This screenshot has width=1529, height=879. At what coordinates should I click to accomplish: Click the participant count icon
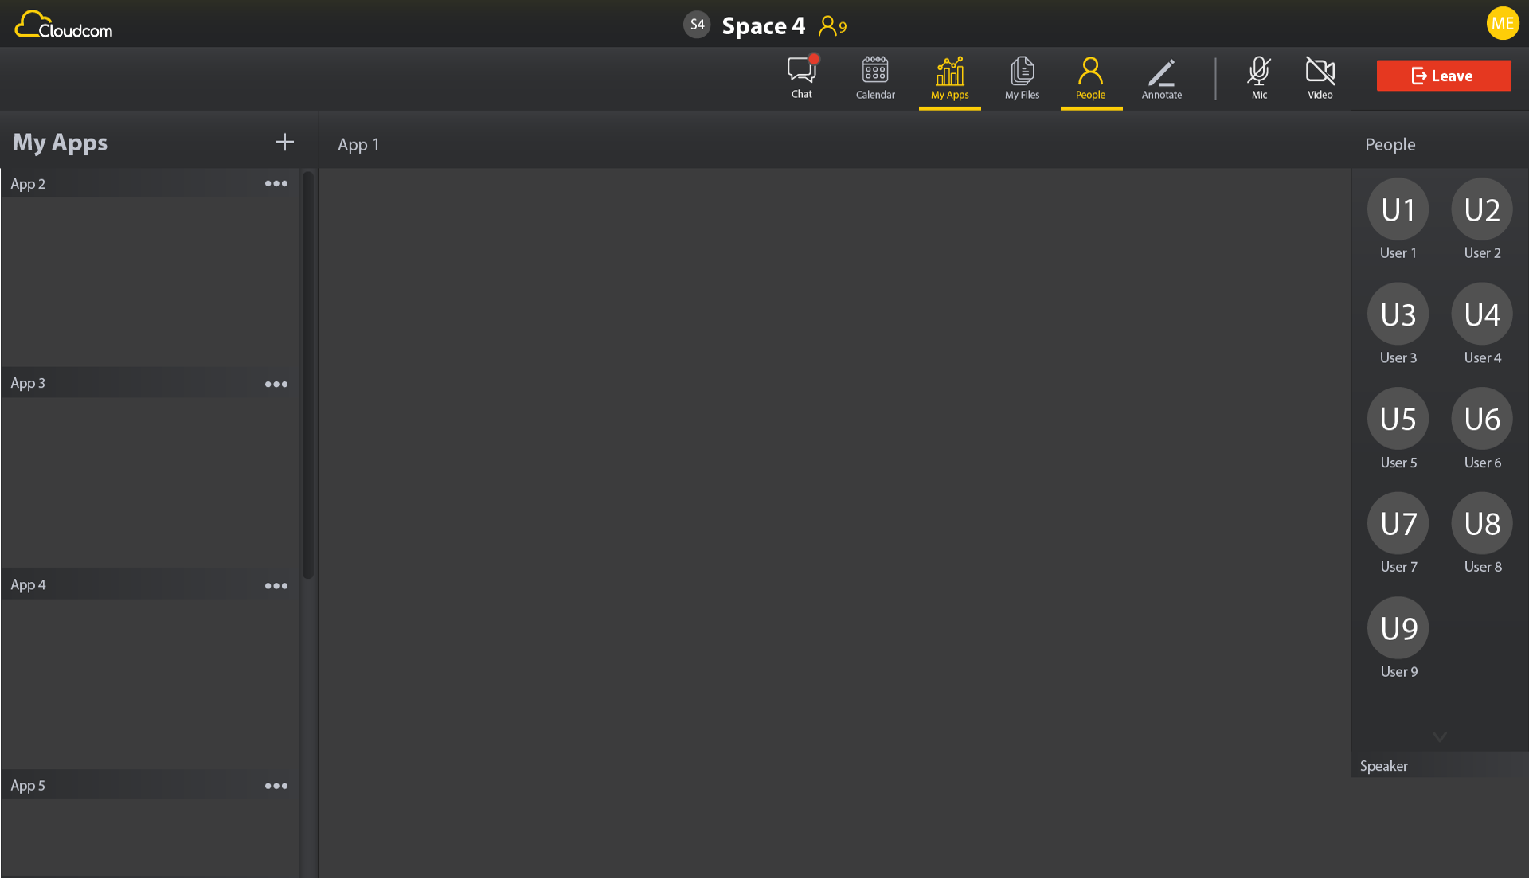click(832, 26)
